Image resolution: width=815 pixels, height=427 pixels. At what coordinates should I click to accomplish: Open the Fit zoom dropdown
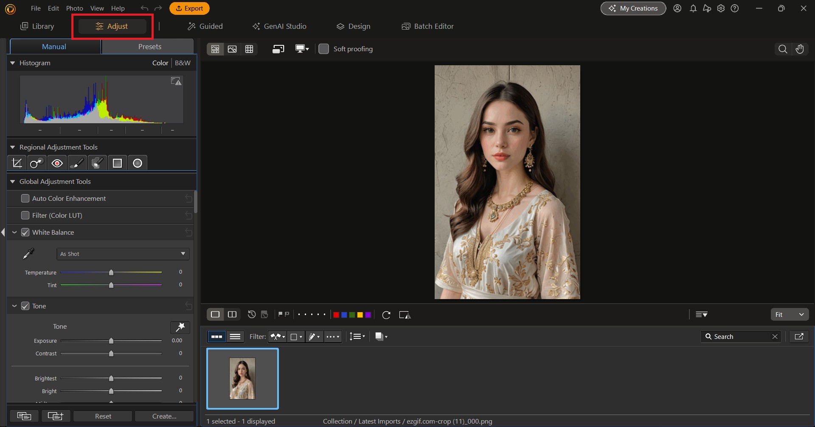790,314
